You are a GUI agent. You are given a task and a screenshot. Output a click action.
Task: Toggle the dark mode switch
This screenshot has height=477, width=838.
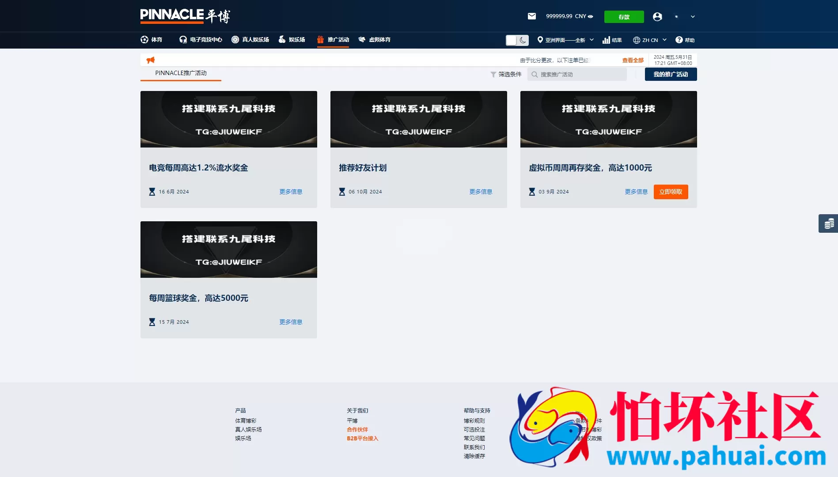pos(517,40)
